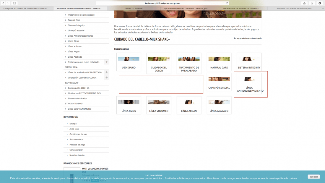The height and width of the screenshot is (183, 325).
Task: Open the 'Entrega' information link
Action: (x=73, y=124)
